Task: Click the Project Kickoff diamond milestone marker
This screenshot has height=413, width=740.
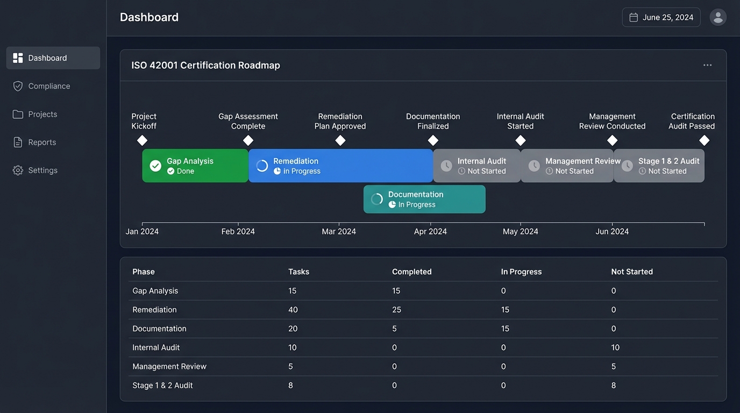Action: (x=142, y=140)
